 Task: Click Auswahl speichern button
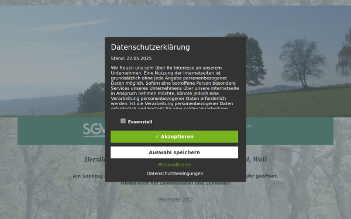click(174, 152)
